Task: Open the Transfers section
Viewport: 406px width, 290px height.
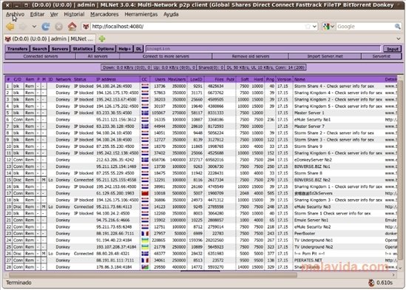Action: [x=17, y=49]
